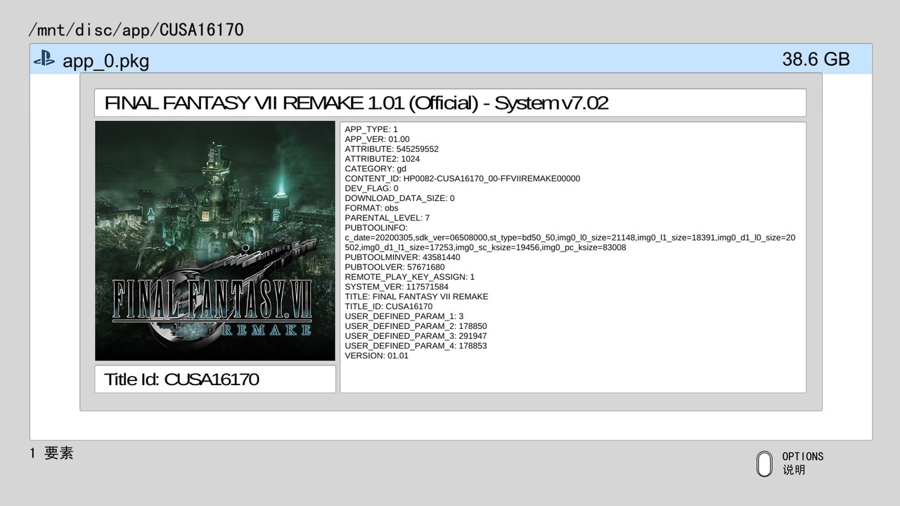Click the title header FINAL FANTASY VII REMAKE 1.01
The width and height of the screenshot is (900, 506).
pyautogui.click(x=450, y=103)
